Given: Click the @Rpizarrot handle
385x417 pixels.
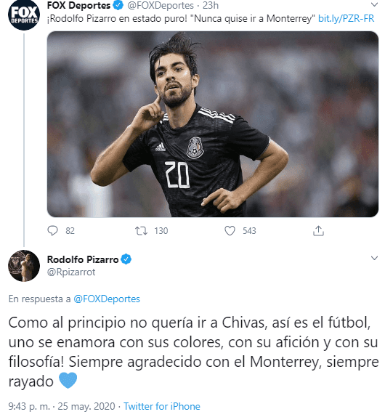Looking at the screenshot, I should (71, 272).
